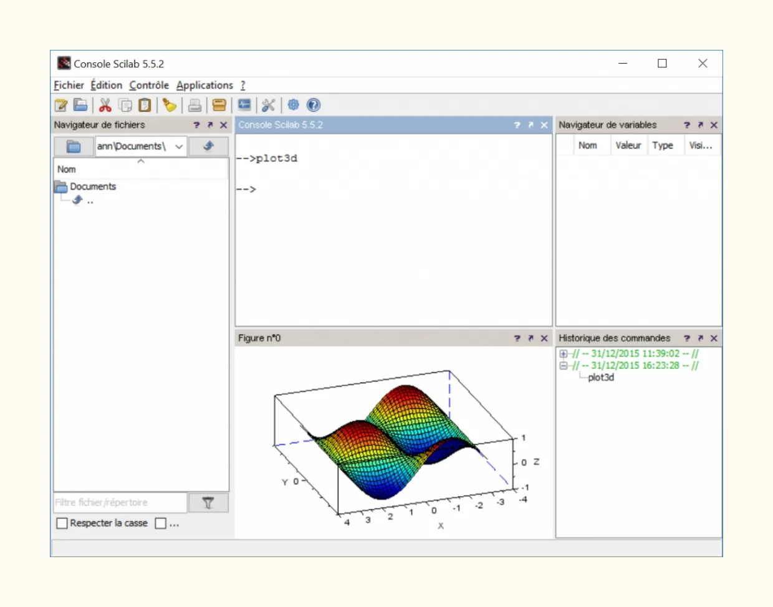
Task: Open the ? help menu
Action: point(243,85)
